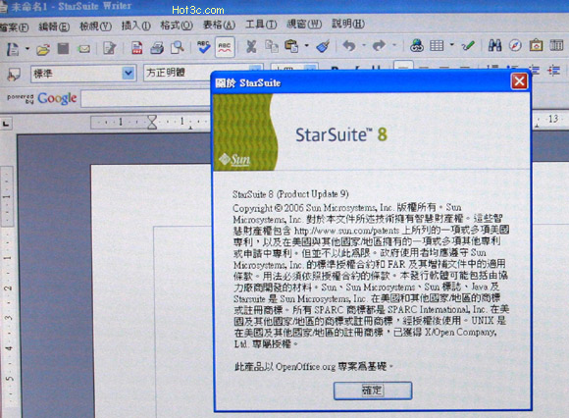Click the Save disk icon
The image size is (569, 418).
click(63, 48)
